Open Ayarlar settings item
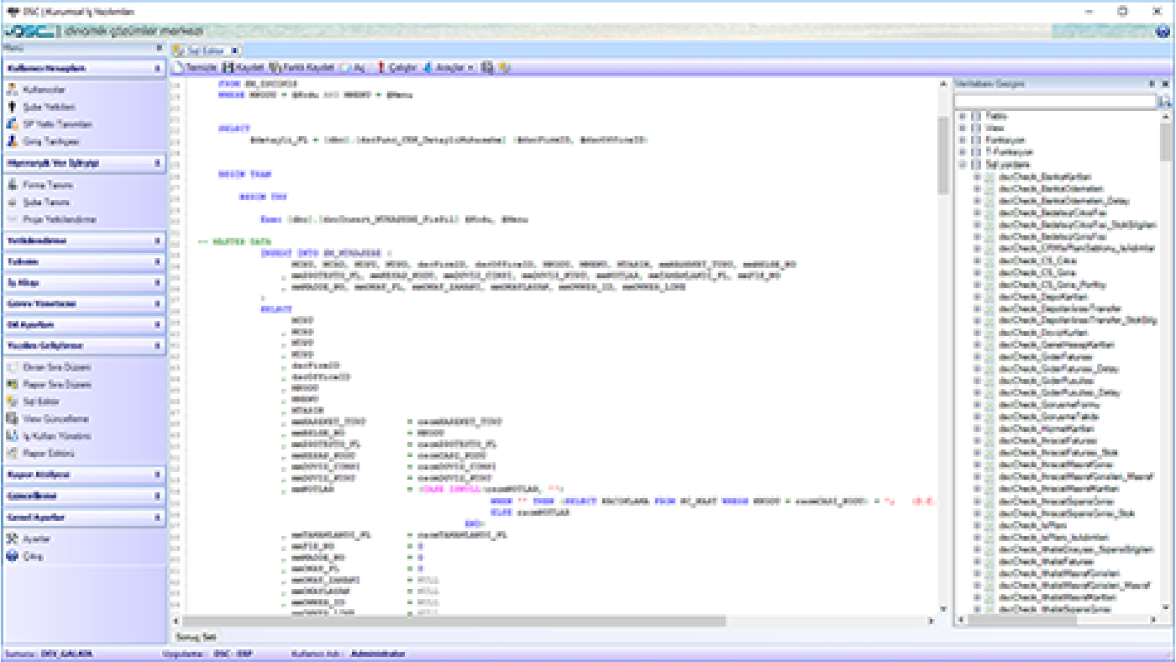Viewport: 1176px width, 662px height. pos(29,539)
